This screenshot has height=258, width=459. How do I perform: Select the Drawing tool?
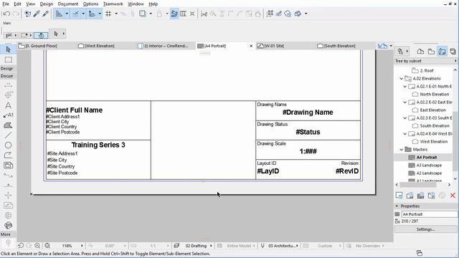pos(8,166)
